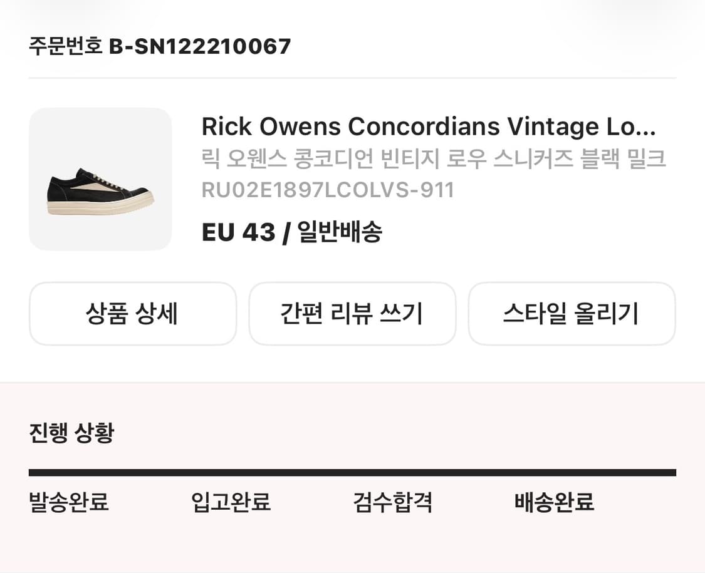Select the 검수합격 inspection passed stage
Image resolution: width=705 pixels, height=573 pixels.
[394, 502]
